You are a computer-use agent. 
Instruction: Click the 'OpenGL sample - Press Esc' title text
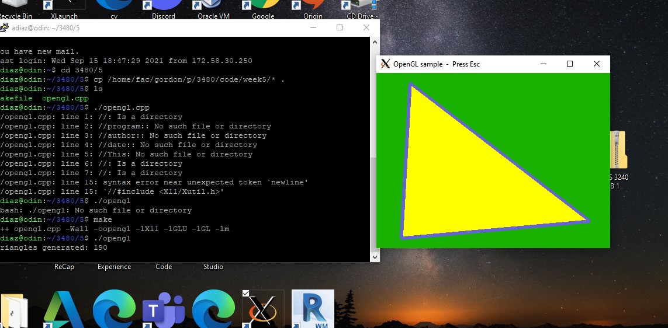pos(437,64)
